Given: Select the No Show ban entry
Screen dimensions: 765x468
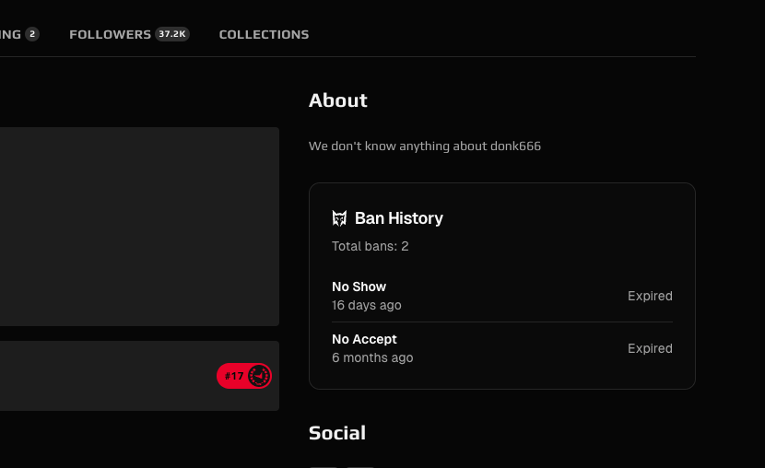Looking at the screenshot, I should (359, 287).
